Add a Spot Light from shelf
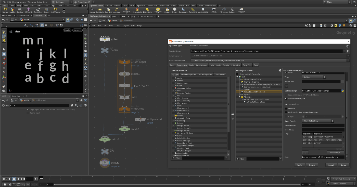Image resolution: width=357 pixels, height=187 pixels. point(108,10)
